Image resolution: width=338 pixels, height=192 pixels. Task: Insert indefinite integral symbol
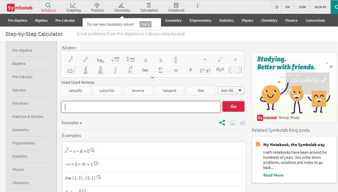115,70
